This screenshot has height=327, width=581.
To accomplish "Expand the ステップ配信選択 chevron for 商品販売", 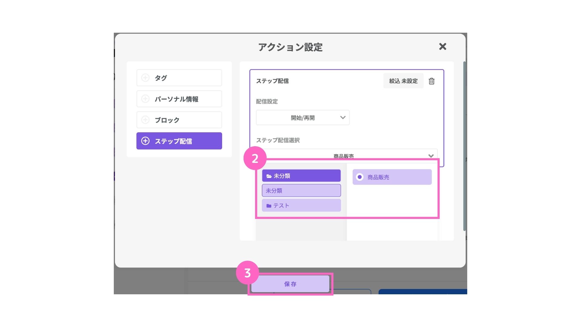I will click(x=431, y=156).
